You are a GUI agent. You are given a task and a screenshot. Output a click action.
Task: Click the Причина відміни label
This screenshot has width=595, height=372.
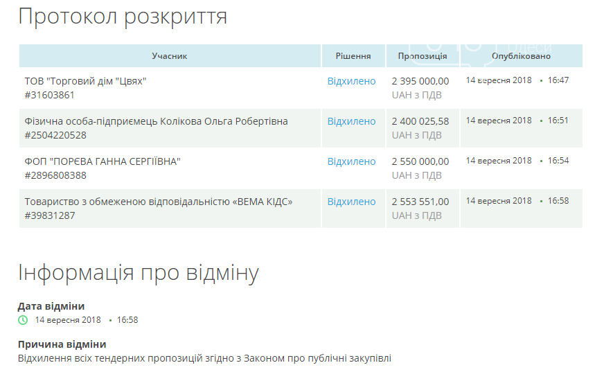coord(62,344)
